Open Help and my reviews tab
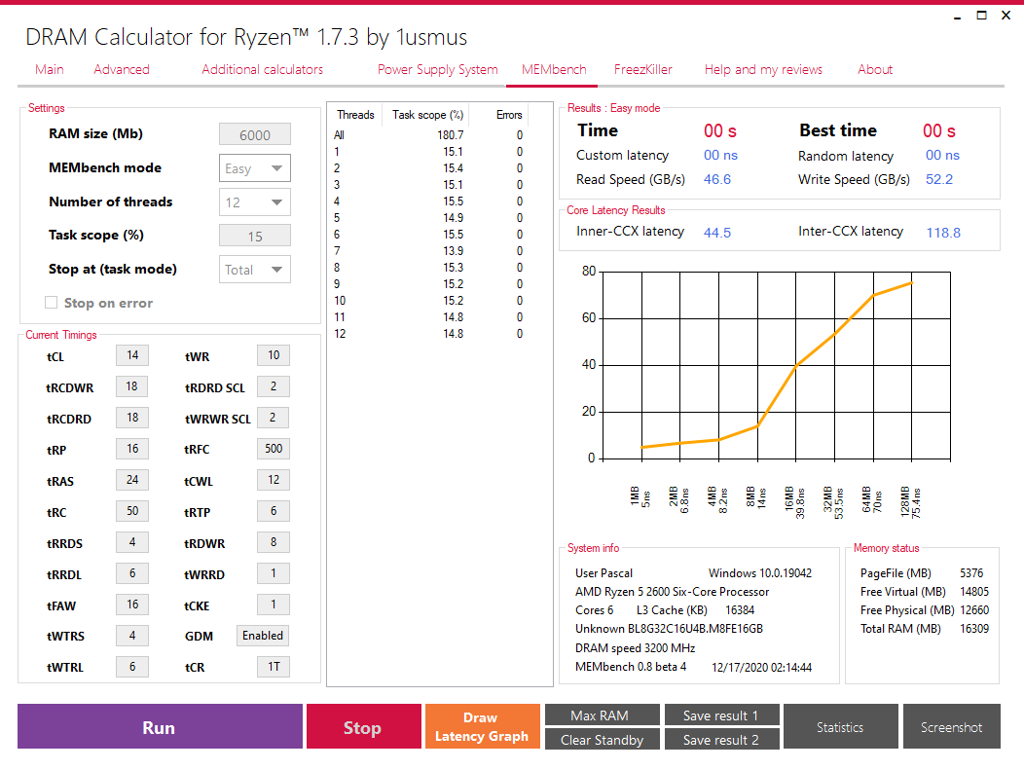The width and height of the screenshot is (1024, 770). click(763, 69)
